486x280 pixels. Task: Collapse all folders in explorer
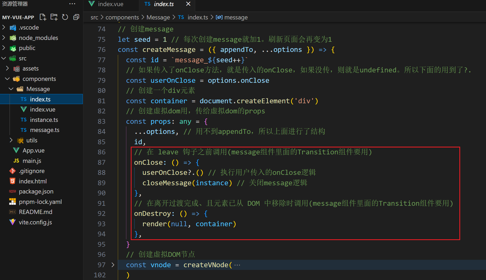point(76,17)
